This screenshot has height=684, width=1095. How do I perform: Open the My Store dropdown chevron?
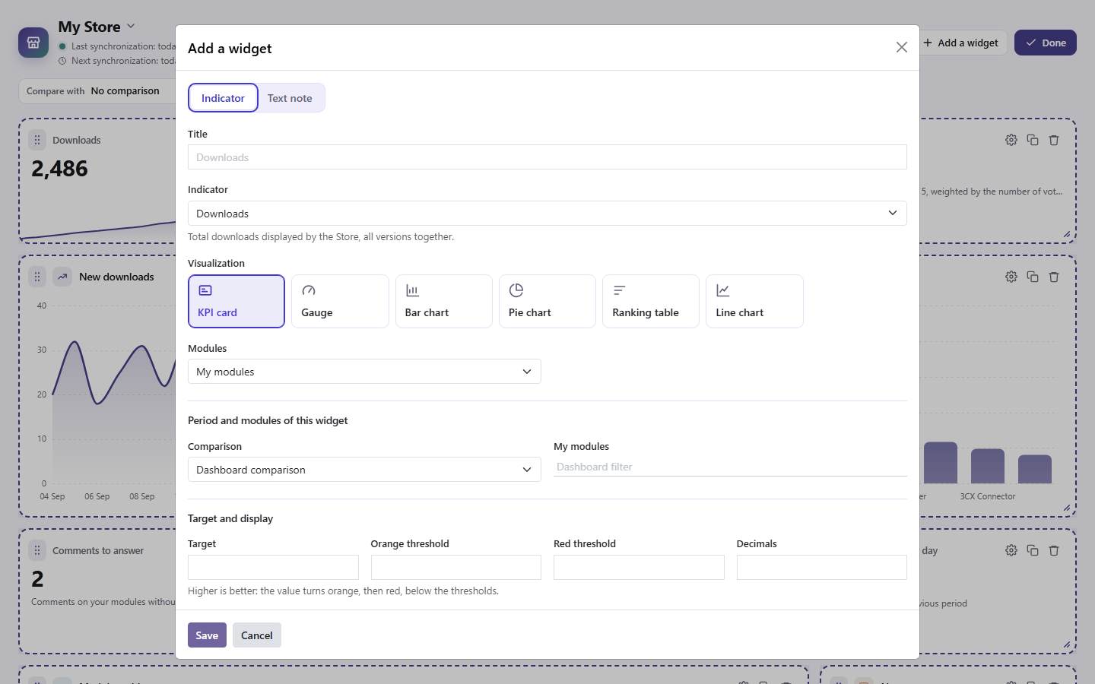tap(131, 26)
